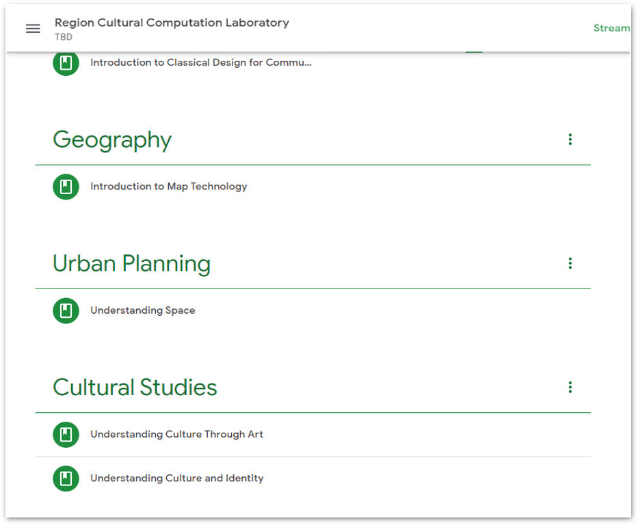Open the three-dot menu for Geography

[x=570, y=139]
